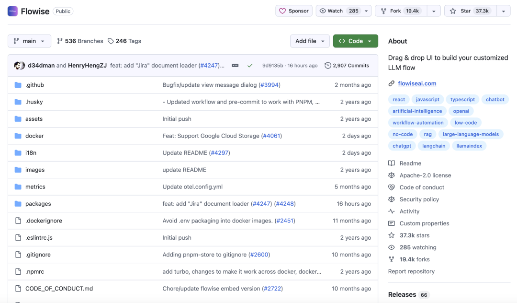Screen dimensions: 517x303
Task: Open the main branch selector dropdown
Action: tap(29, 41)
